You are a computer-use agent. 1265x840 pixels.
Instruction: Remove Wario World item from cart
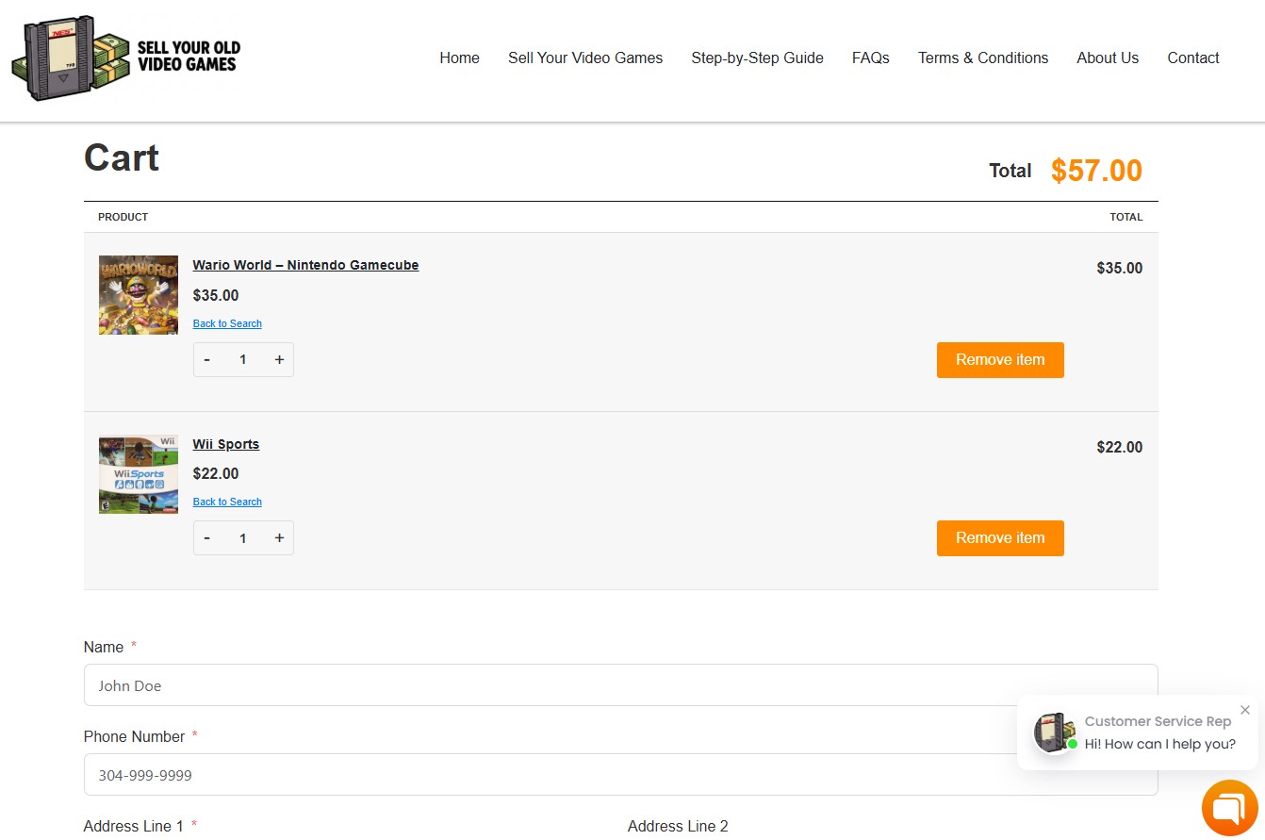tap(1000, 360)
